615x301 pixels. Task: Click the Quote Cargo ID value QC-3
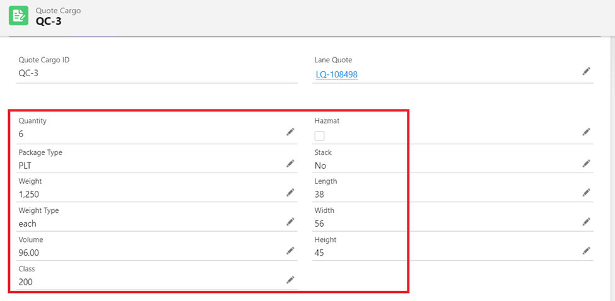coord(28,73)
